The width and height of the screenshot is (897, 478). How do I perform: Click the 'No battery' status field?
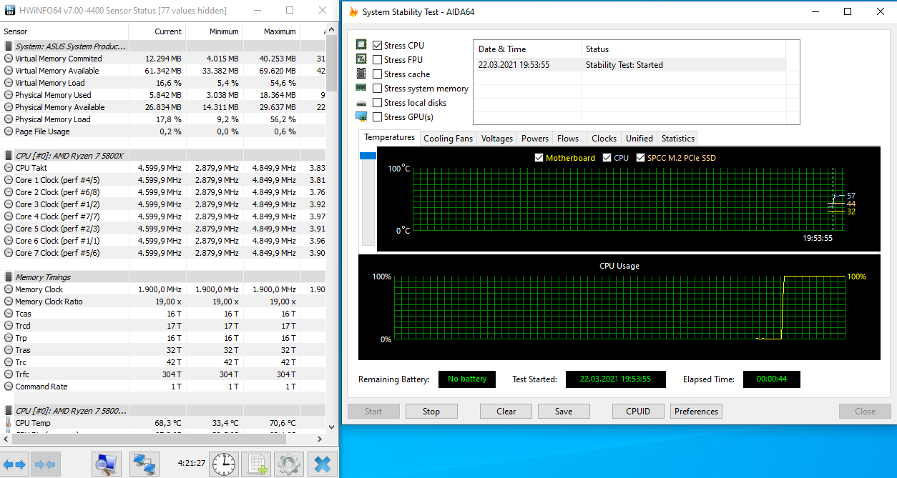tap(467, 379)
